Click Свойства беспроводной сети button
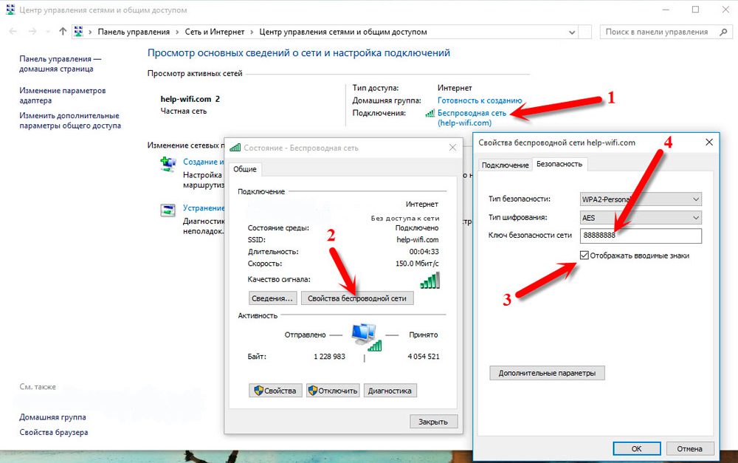Viewport: 738px width, 463px height. pos(356,298)
